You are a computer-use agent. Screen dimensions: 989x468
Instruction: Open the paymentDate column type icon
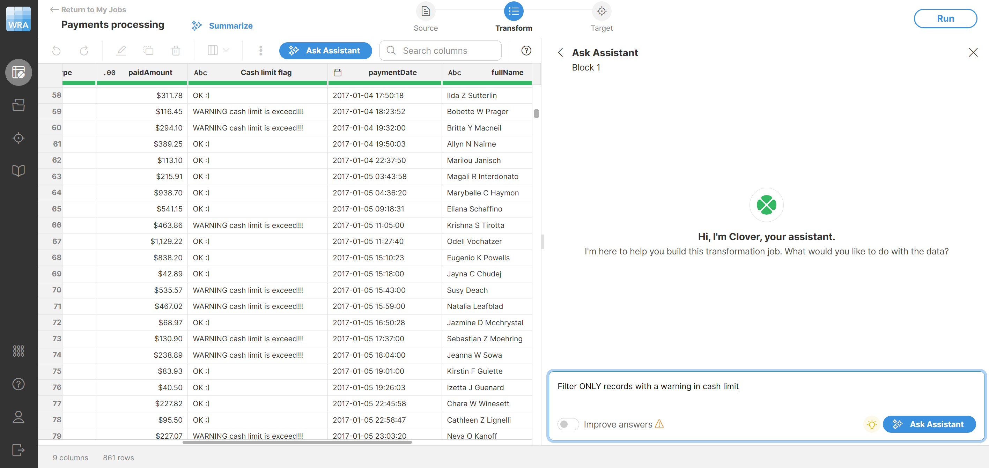tap(338, 73)
